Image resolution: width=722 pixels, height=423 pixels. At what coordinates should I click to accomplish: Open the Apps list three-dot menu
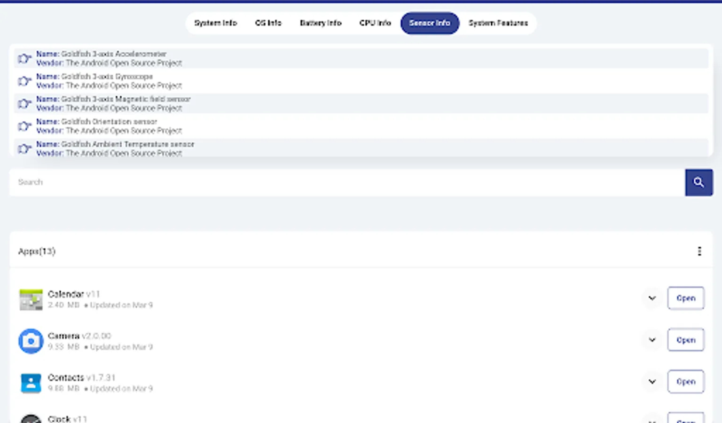(x=699, y=251)
